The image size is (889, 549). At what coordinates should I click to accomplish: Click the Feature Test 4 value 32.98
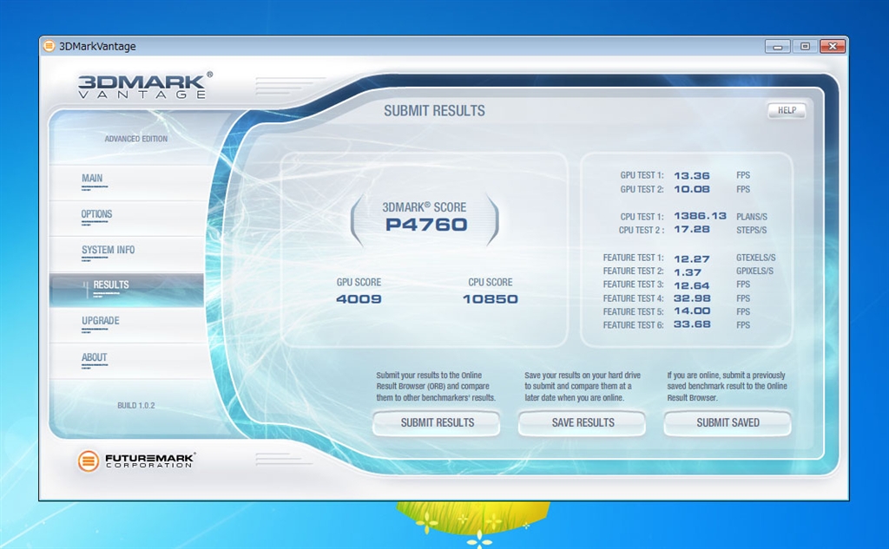(x=692, y=298)
